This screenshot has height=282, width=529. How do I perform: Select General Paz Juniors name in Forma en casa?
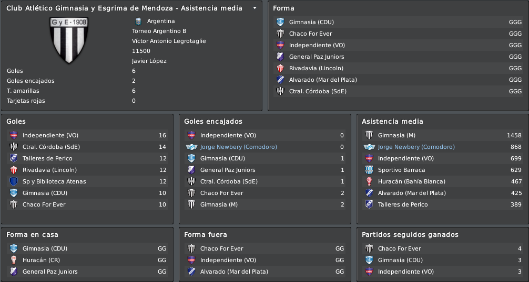tap(50, 272)
